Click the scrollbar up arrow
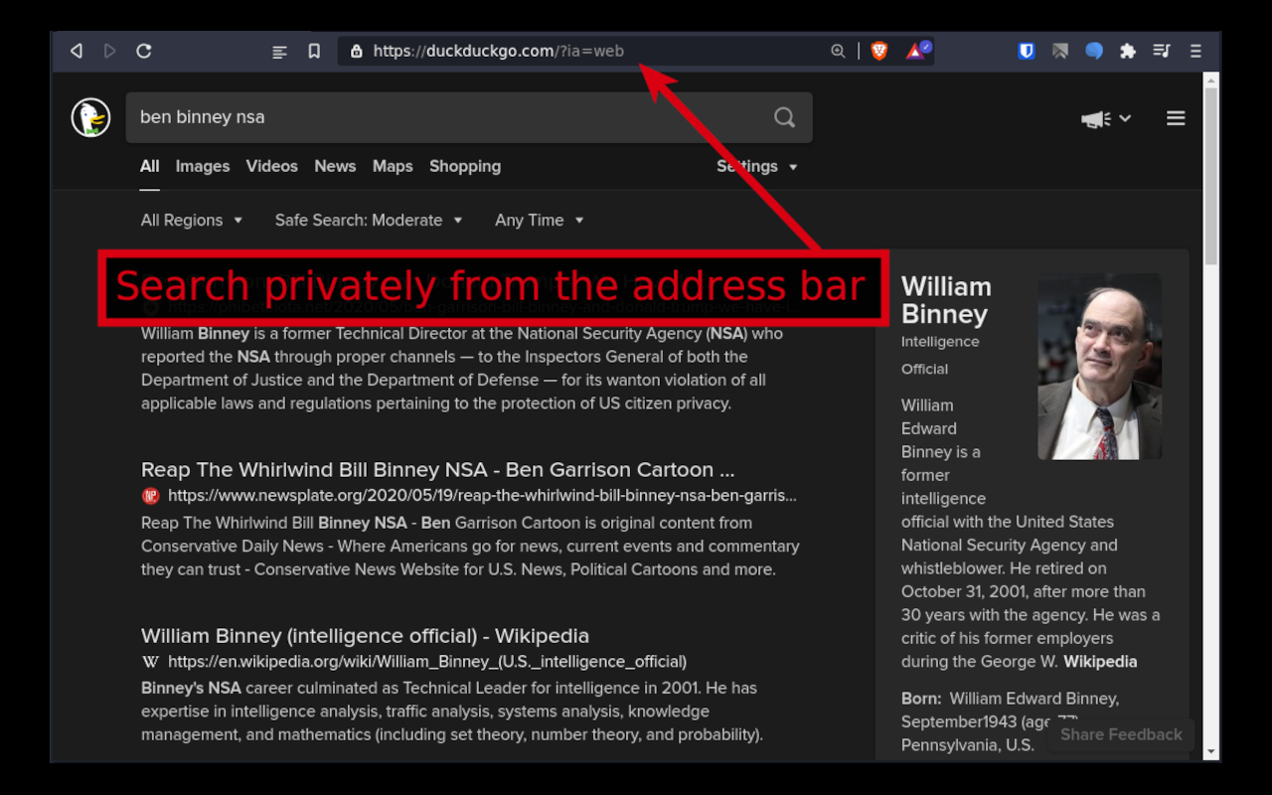The width and height of the screenshot is (1272, 795). click(1211, 79)
